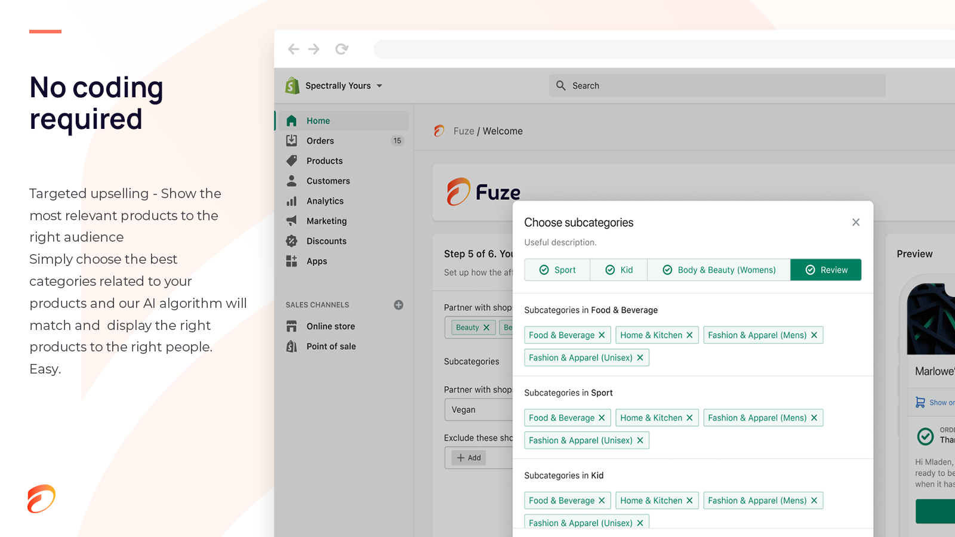Expand the Vegan partner dropdown
The image size is (955, 537).
click(x=478, y=410)
